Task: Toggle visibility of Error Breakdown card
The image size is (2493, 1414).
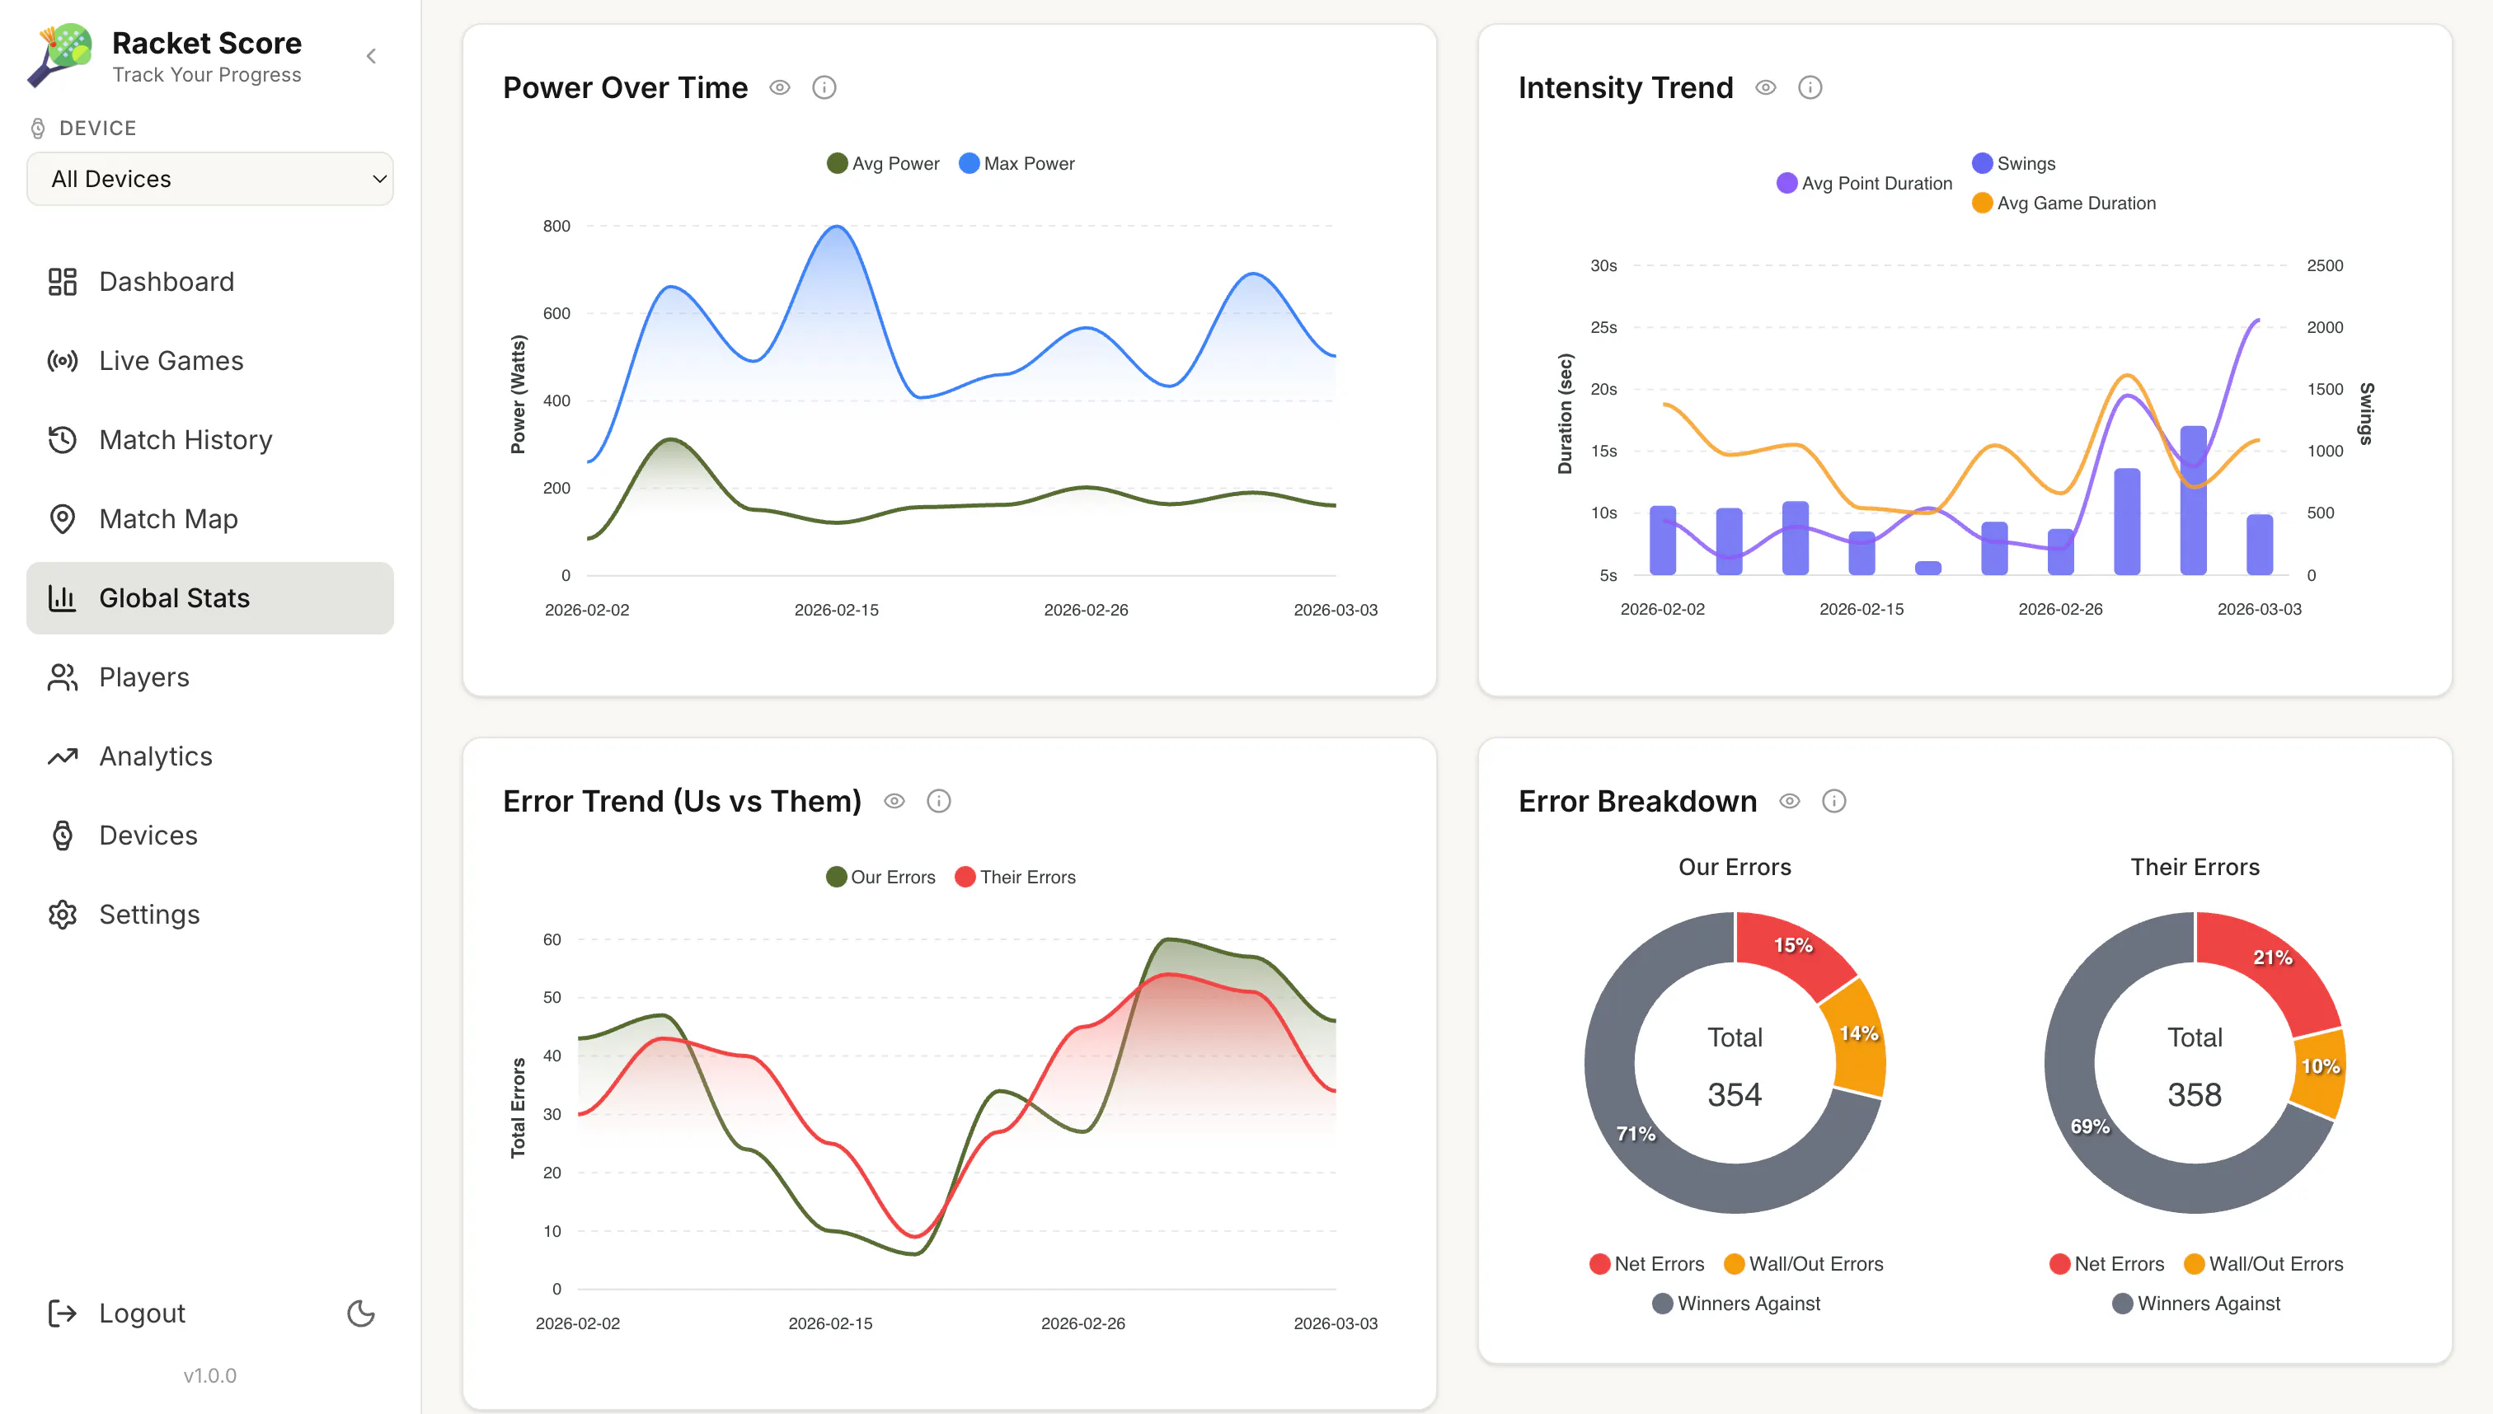Action: (1790, 801)
